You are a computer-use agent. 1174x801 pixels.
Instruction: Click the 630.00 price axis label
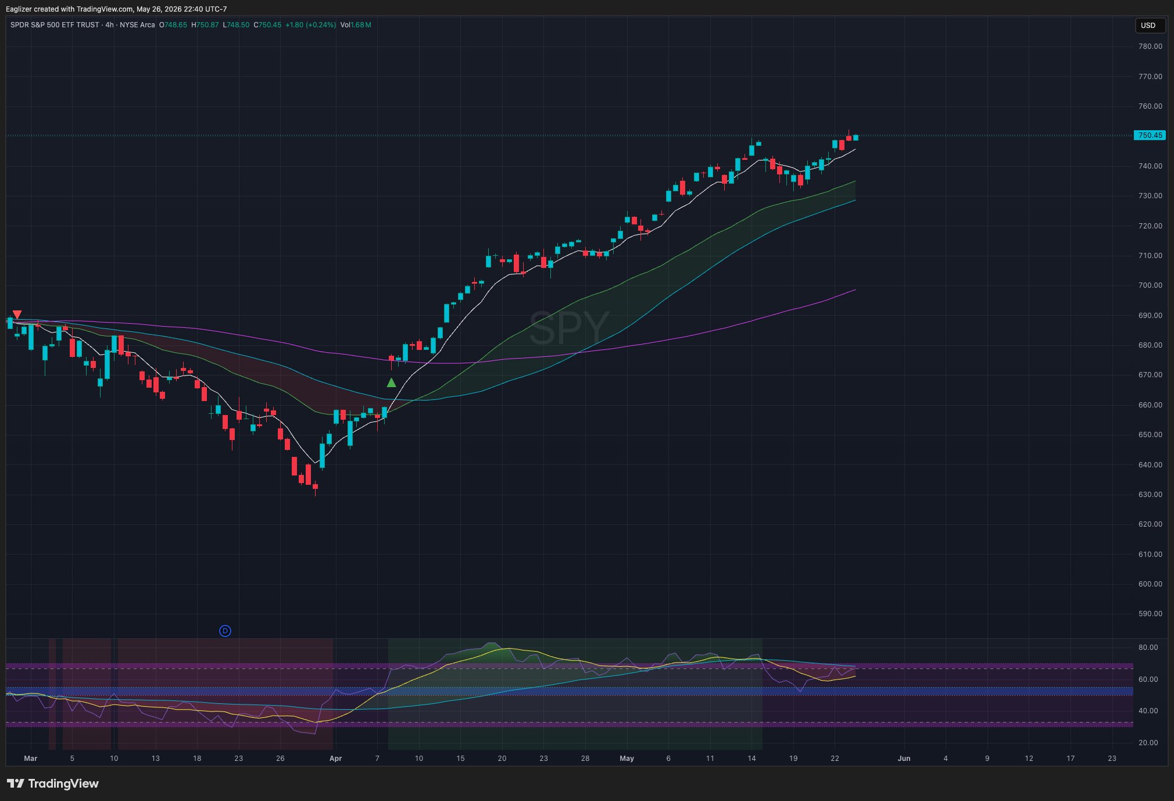pyautogui.click(x=1150, y=495)
